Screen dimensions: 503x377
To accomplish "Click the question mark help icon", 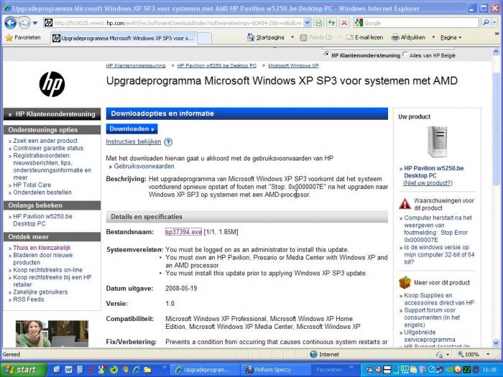I will (168, 142).
